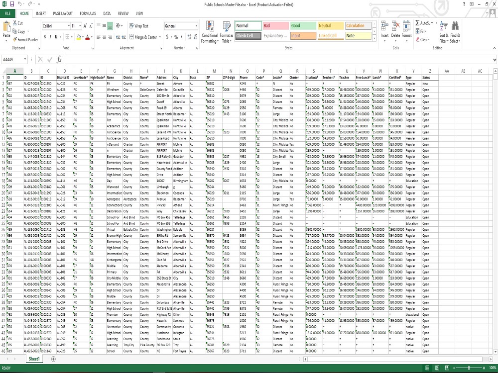Open the Merge & Center dropdown arrow
Viewport: 498px width, 373px height.
pos(160,37)
